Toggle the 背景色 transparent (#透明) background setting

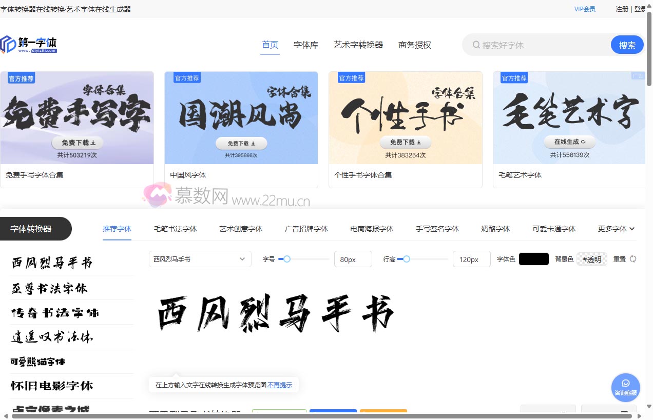pyautogui.click(x=591, y=259)
